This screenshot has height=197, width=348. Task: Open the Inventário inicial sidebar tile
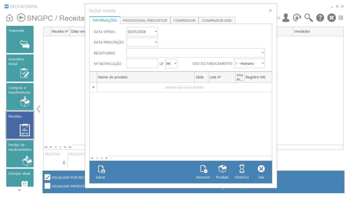point(20,68)
